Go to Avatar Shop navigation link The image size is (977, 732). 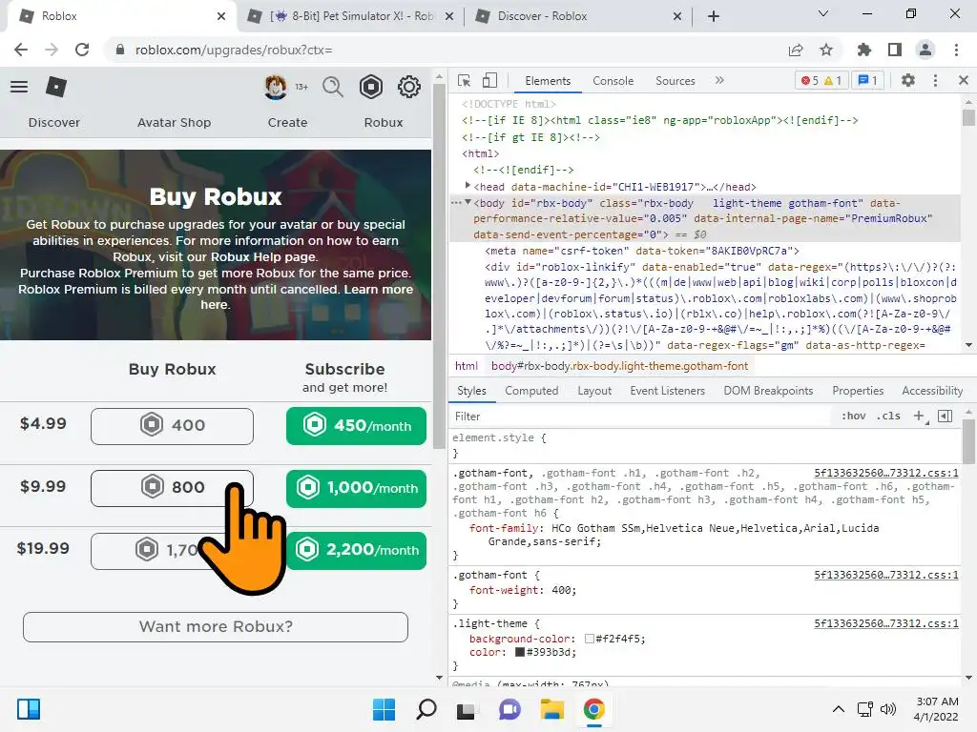174,123
